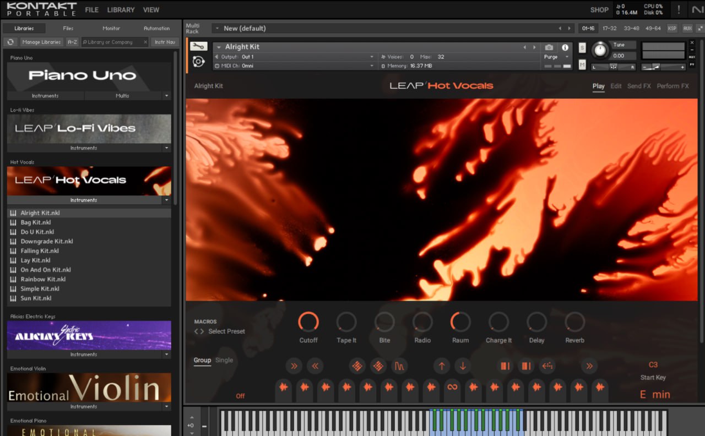705x436 pixels.
Task: Click the refresh libraries icon
Action: click(10, 42)
